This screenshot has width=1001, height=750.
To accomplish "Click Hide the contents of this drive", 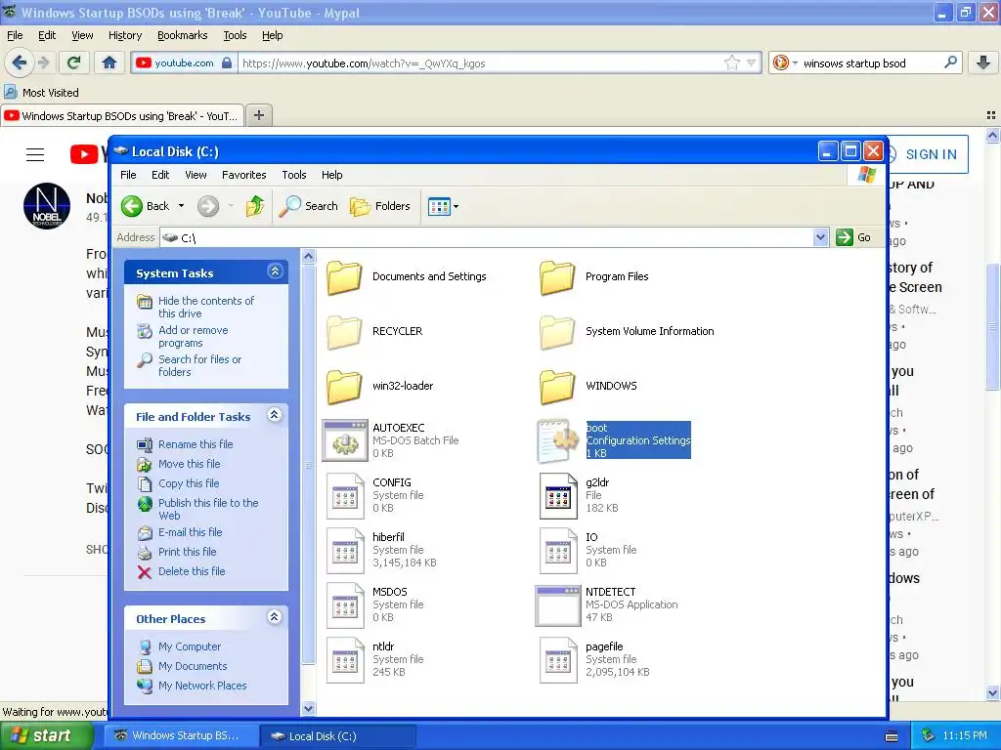I will (x=206, y=307).
